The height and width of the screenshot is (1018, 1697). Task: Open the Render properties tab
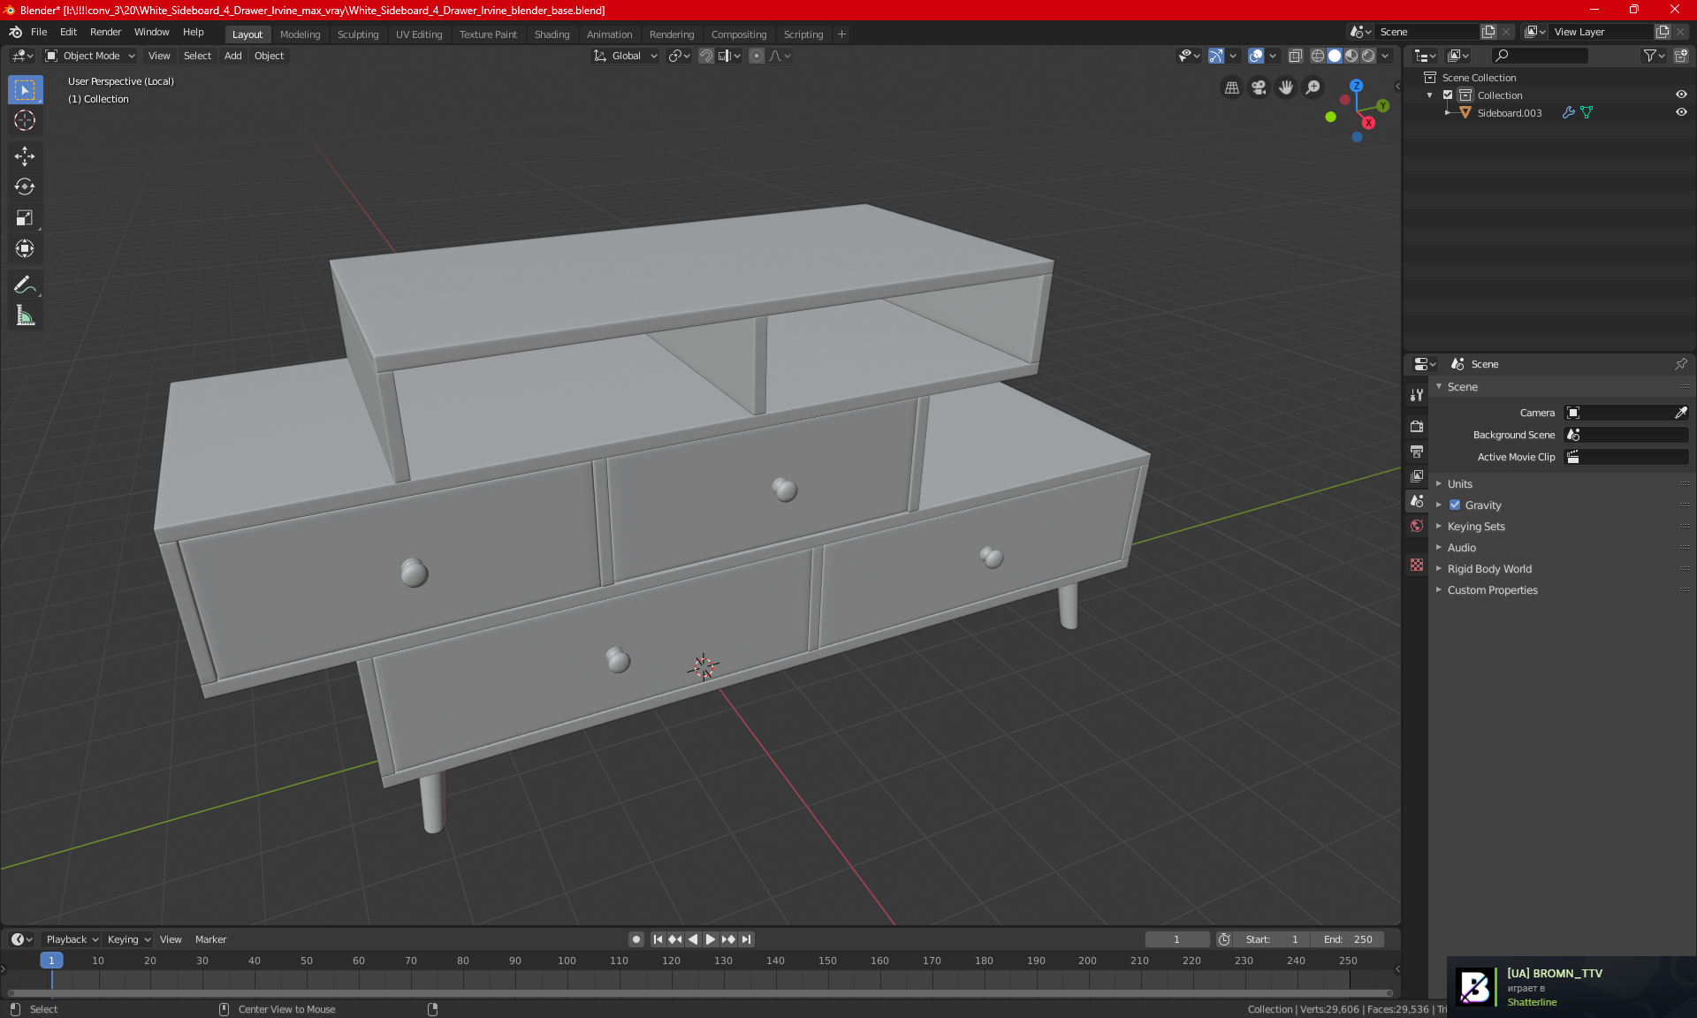(x=1417, y=426)
